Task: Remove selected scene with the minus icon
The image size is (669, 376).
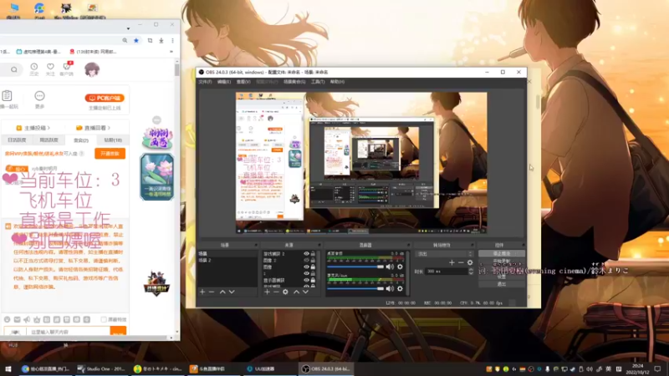Action: (212, 292)
